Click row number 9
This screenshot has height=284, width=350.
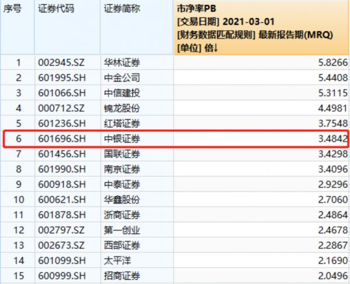click(17, 185)
